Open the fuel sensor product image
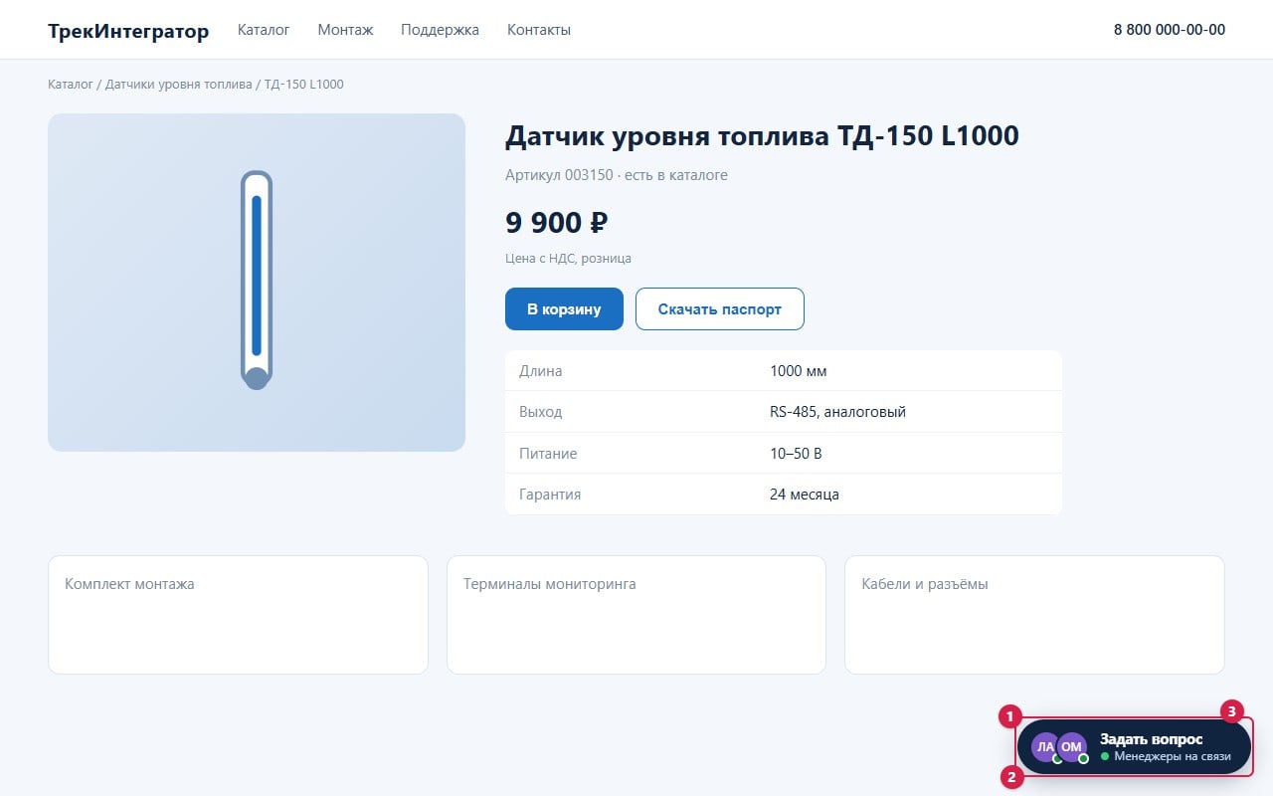 tap(257, 283)
